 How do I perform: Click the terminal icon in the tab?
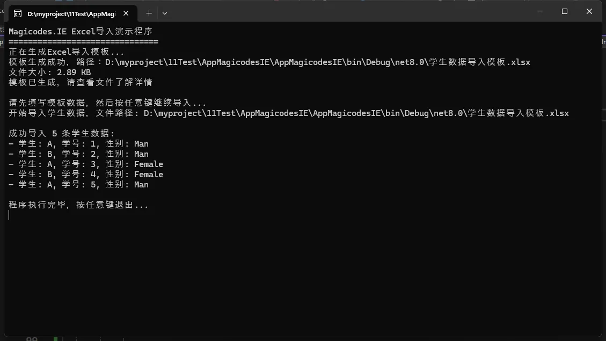pos(18,13)
